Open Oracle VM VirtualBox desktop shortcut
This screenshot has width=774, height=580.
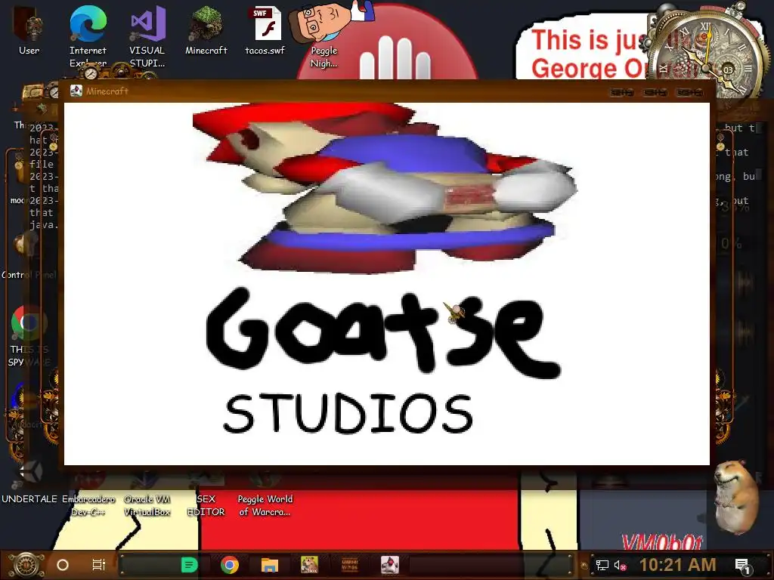(147, 493)
